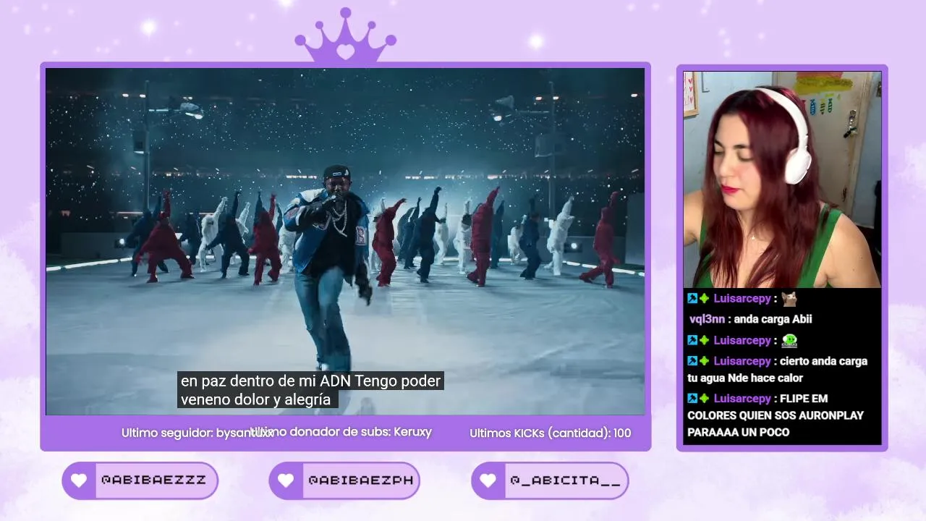Click the green alien emote in Luisarcepy's message
The height and width of the screenshot is (521, 926).
789,340
